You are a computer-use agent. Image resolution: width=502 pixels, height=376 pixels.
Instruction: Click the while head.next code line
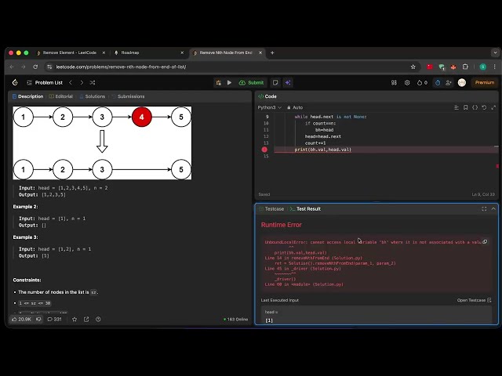330,117
